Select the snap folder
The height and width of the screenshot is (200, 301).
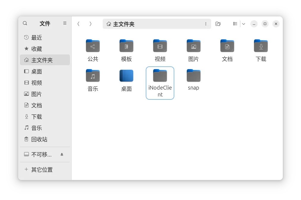pos(194,76)
